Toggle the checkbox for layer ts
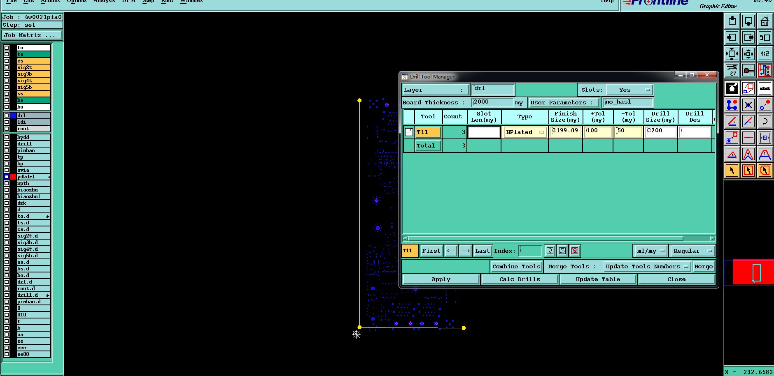 point(6,54)
